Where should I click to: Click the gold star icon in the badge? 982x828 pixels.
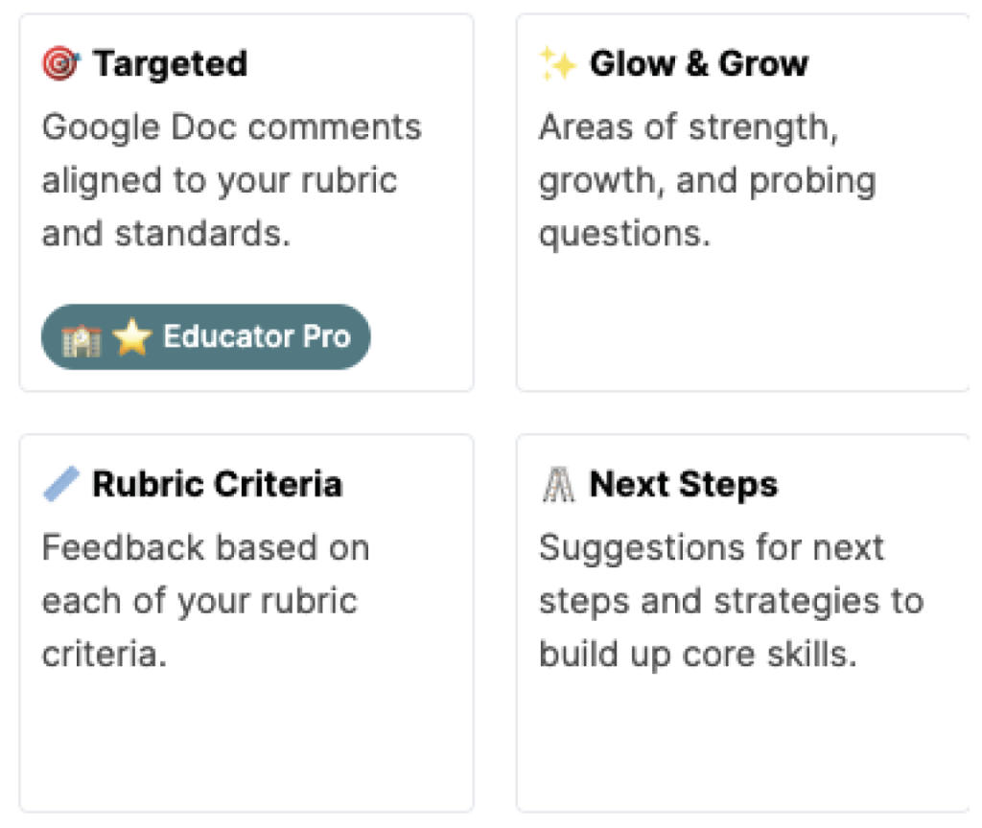132,337
